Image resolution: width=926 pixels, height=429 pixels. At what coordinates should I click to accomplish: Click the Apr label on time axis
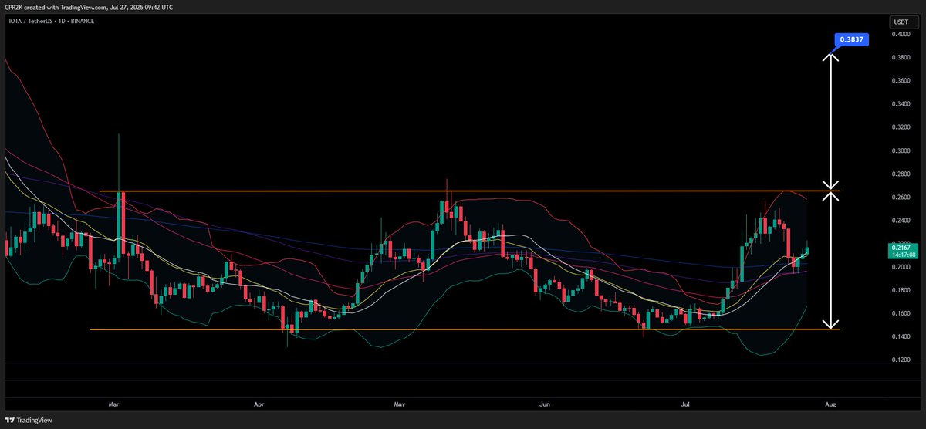(x=259, y=403)
